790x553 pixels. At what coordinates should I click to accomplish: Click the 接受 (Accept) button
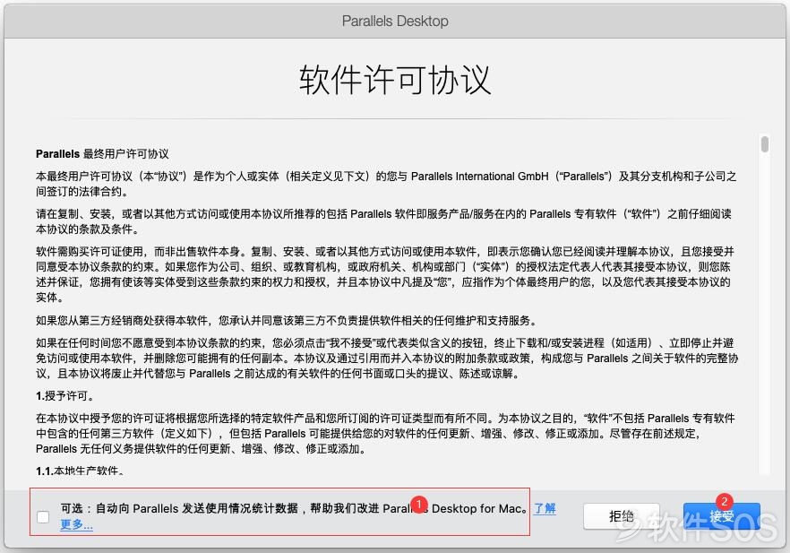pos(722,516)
